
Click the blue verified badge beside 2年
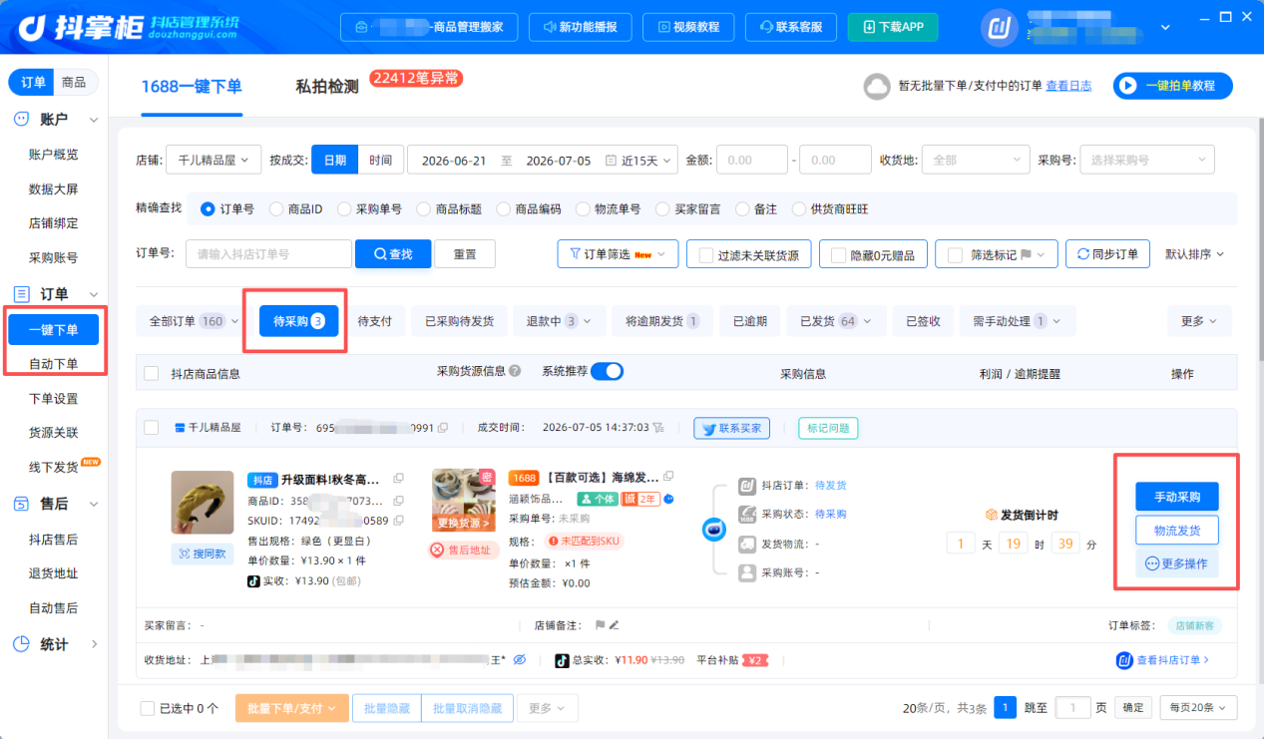[x=669, y=499]
